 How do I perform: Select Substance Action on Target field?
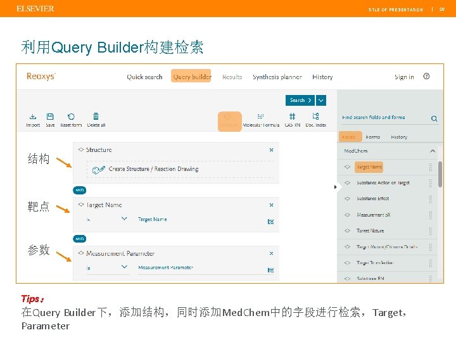point(383,182)
